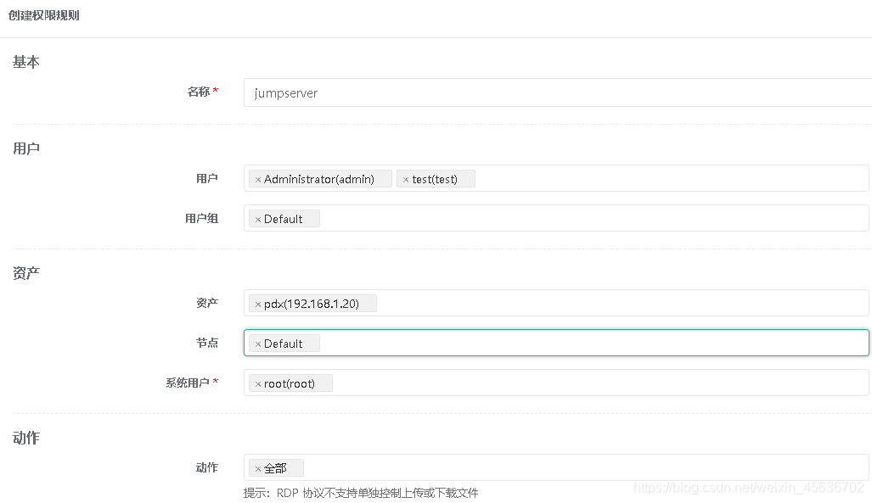Click the 全部 tag text
The width and height of the screenshot is (872, 503).
(275, 468)
